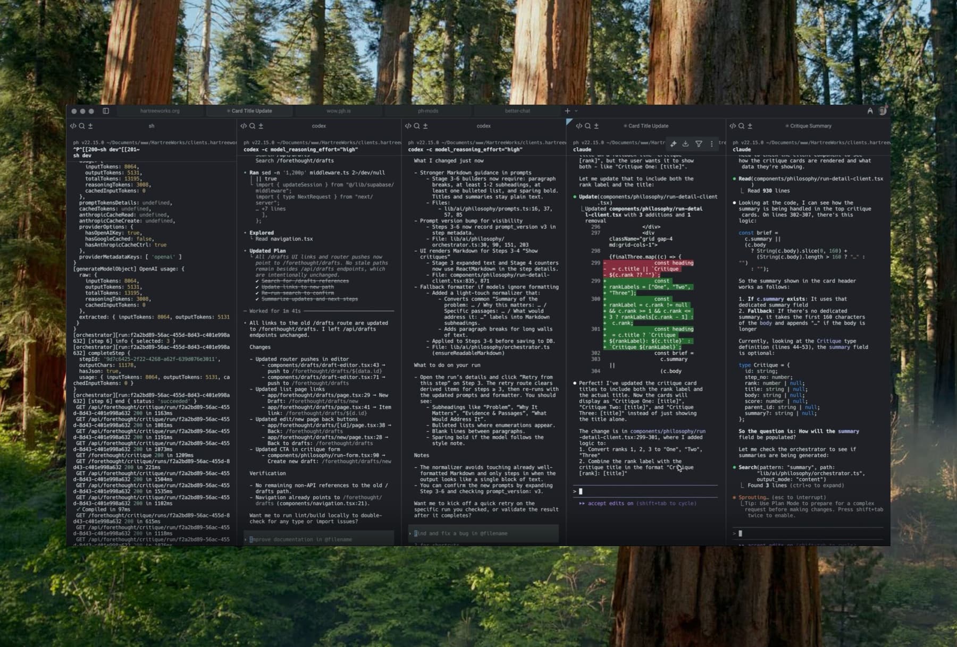Image resolution: width=957 pixels, height=647 pixels.
Task: Open the AI assistant icon at top right
Action: click(x=870, y=111)
